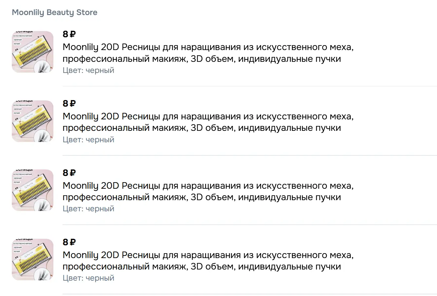Click the divider line below the first product
The width and height of the screenshot is (437, 296).
tap(250, 86)
